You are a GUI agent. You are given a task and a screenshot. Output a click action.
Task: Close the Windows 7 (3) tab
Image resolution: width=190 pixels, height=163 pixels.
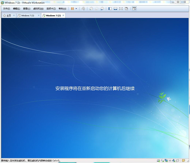tap(39, 16)
